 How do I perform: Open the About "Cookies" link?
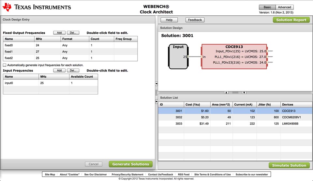click(x=70, y=174)
